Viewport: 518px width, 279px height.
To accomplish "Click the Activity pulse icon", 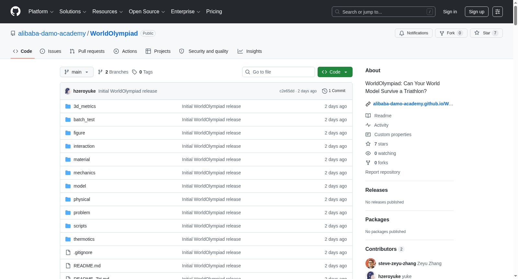I will (368, 125).
